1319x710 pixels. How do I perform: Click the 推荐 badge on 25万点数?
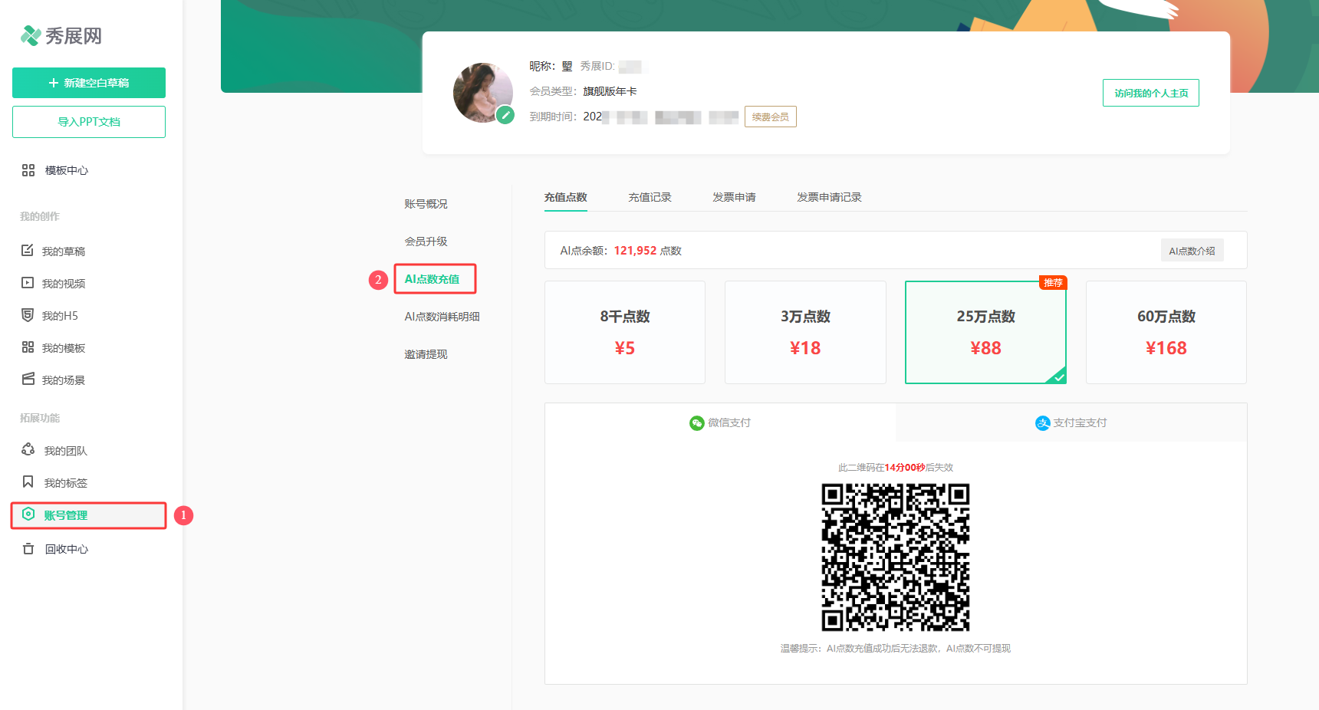[1053, 282]
